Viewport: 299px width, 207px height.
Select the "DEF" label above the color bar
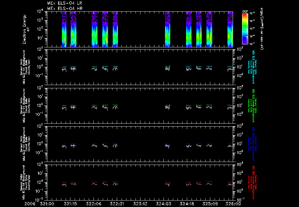[x=245, y=11]
